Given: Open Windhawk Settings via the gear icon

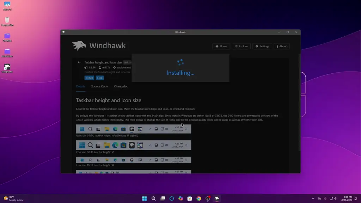Looking at the screenshot, I should pos(262,46).
